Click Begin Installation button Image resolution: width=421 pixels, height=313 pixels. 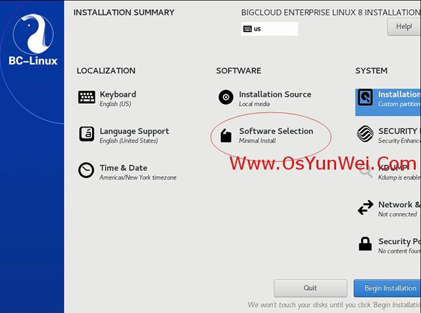[x=387, y=288]
